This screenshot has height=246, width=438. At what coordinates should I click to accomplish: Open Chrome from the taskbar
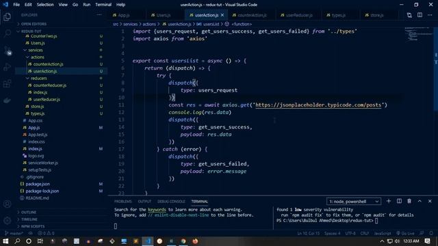(183, 241)
